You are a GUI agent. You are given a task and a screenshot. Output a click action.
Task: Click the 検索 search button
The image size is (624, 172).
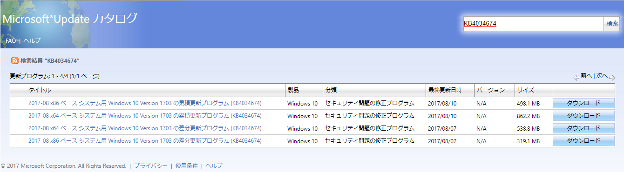pyautogui.click(x=612, y=23)
